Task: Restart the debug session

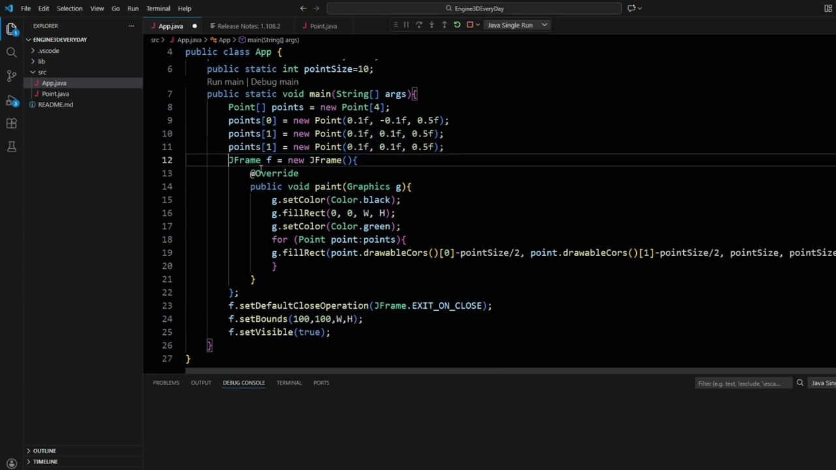Action: point(457,25)
